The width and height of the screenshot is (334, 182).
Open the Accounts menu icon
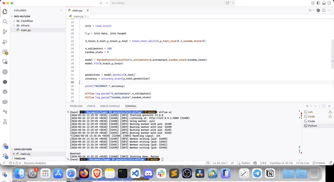click(5, 146)
